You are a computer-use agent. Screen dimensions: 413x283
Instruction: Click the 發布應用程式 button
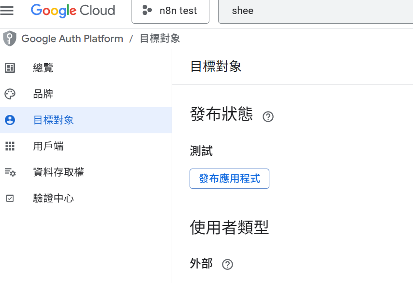pos(229,179)
